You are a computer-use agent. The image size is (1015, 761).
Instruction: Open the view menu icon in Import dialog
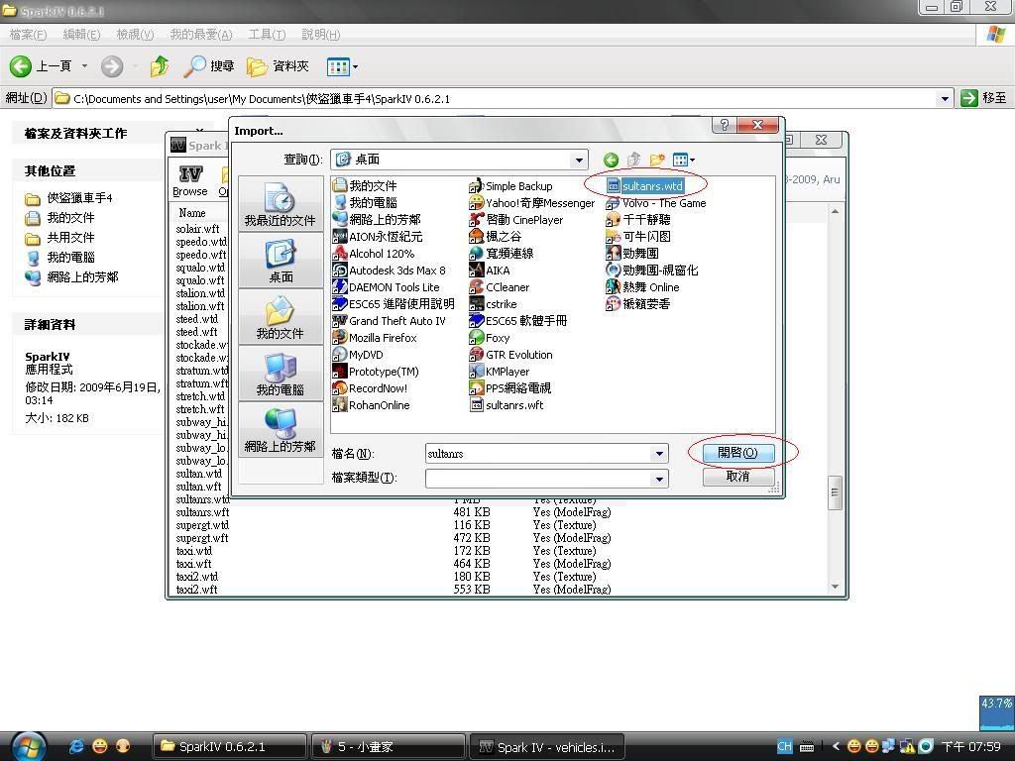[x=682, y=160]
